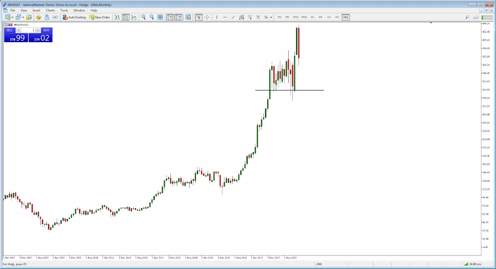The height and width of the screenshot is (269, 496).
Task: Open the Charts menu
Action: (50, 10)
